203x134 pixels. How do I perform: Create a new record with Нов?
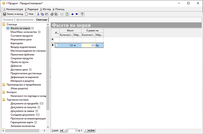coord(29,14)
